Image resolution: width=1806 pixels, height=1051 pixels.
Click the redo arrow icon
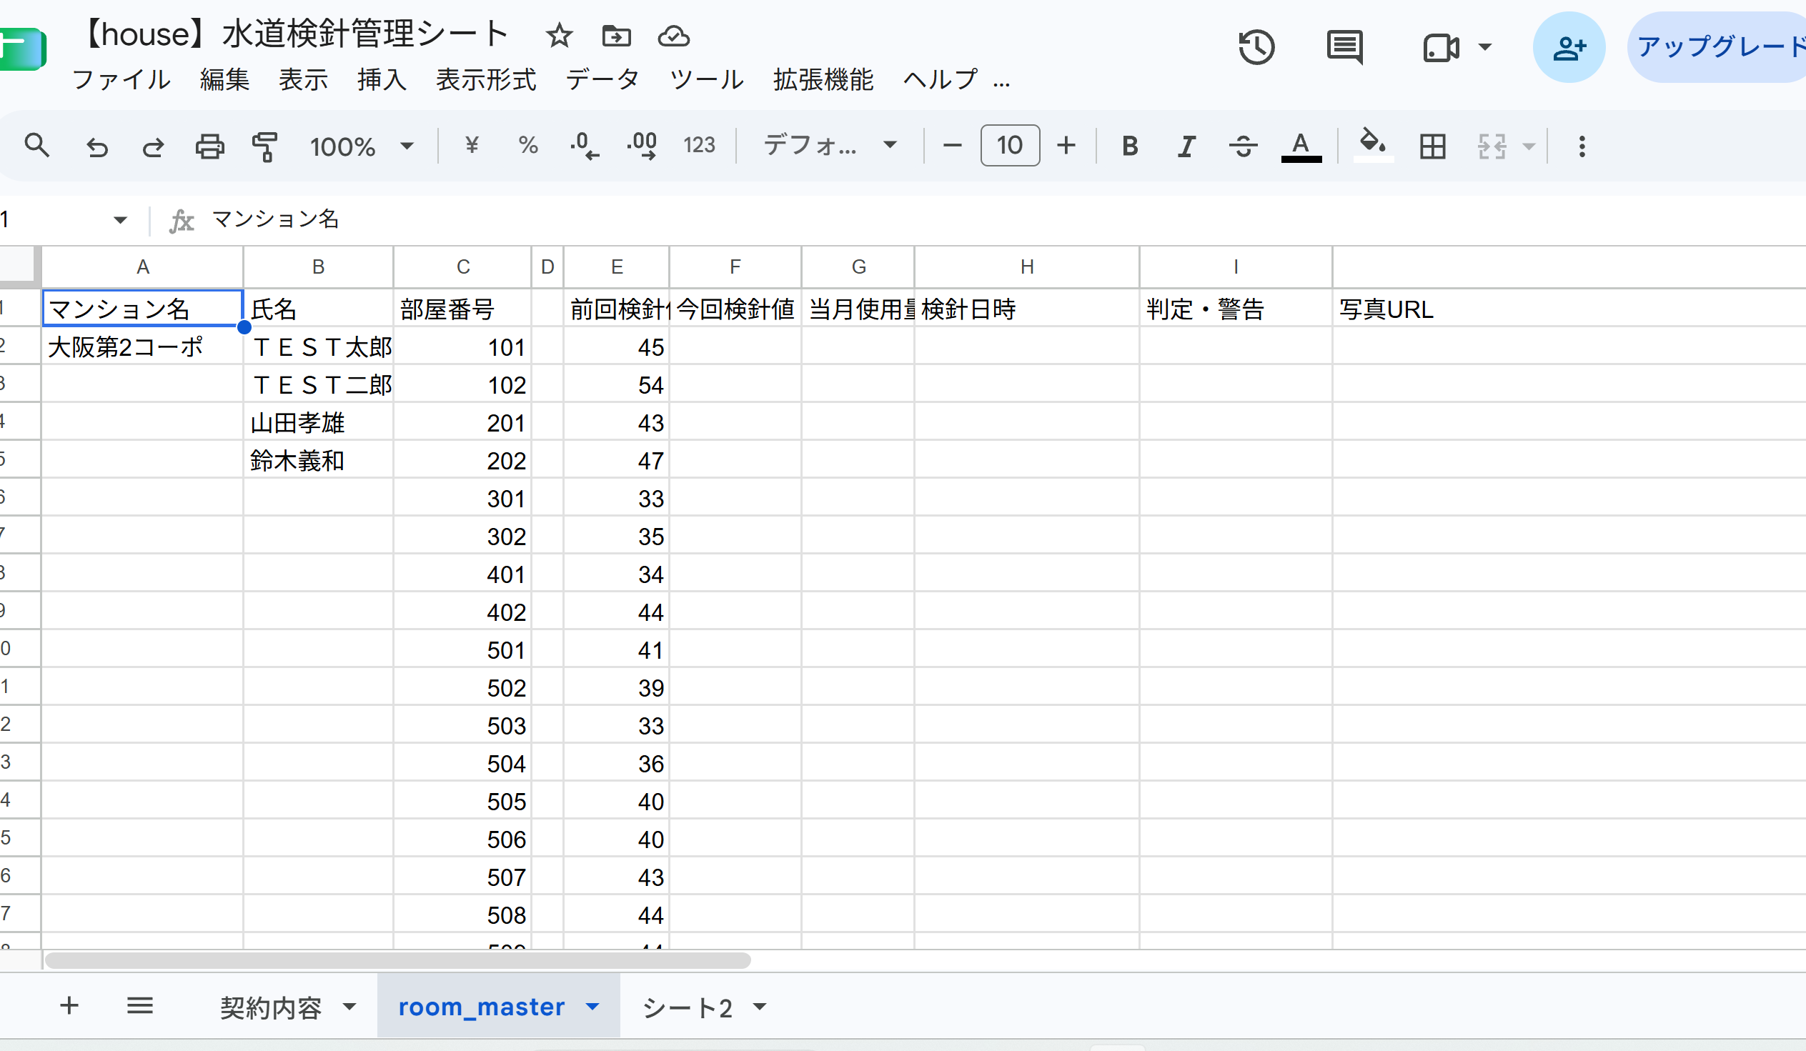click(153, 147)
